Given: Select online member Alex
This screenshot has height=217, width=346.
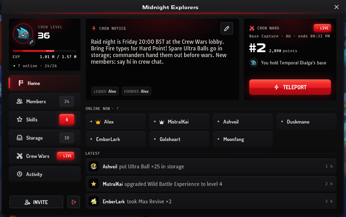Looking at the screenshot, I should [116, 122].
